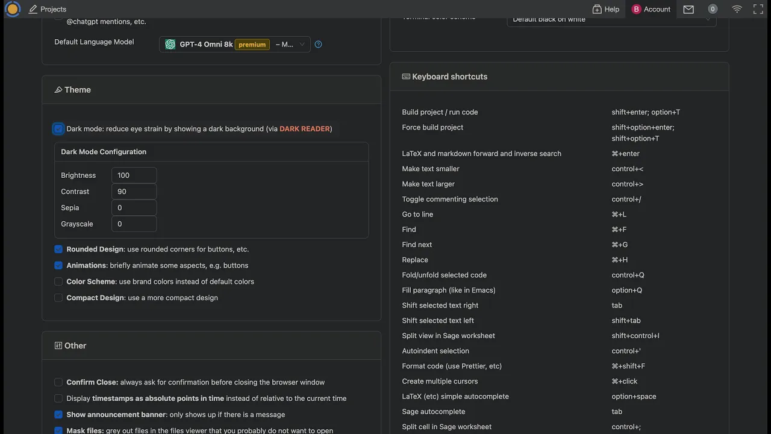The height and width of the screenshot is (434, 771).
Task: Click 'Split cell in Sage worksheet' row
Action: click(x=559, y=427)
